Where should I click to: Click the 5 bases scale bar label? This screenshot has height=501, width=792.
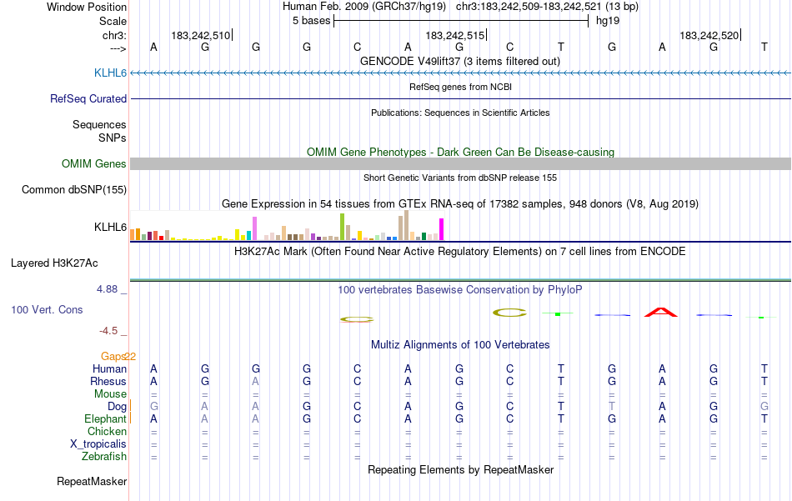tap(311, 21)
